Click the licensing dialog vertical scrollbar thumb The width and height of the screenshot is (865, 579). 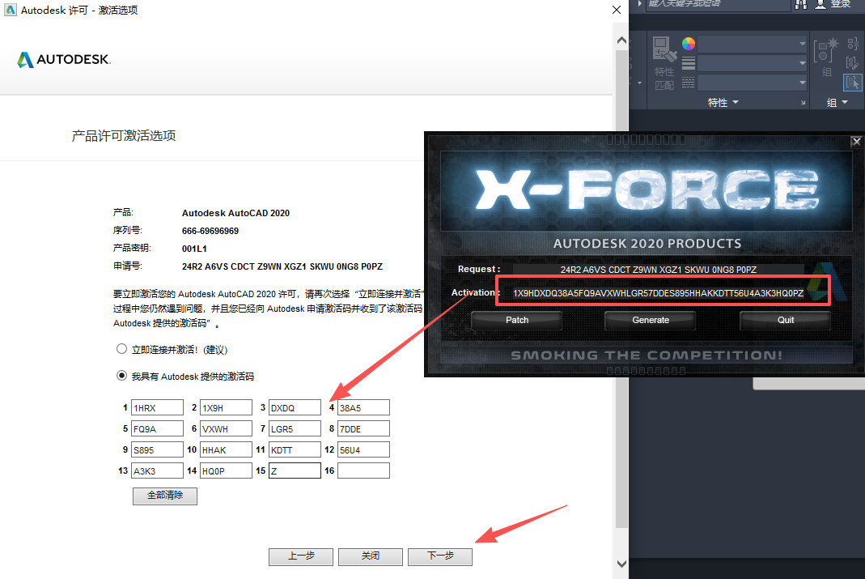[x=621, y=288]
